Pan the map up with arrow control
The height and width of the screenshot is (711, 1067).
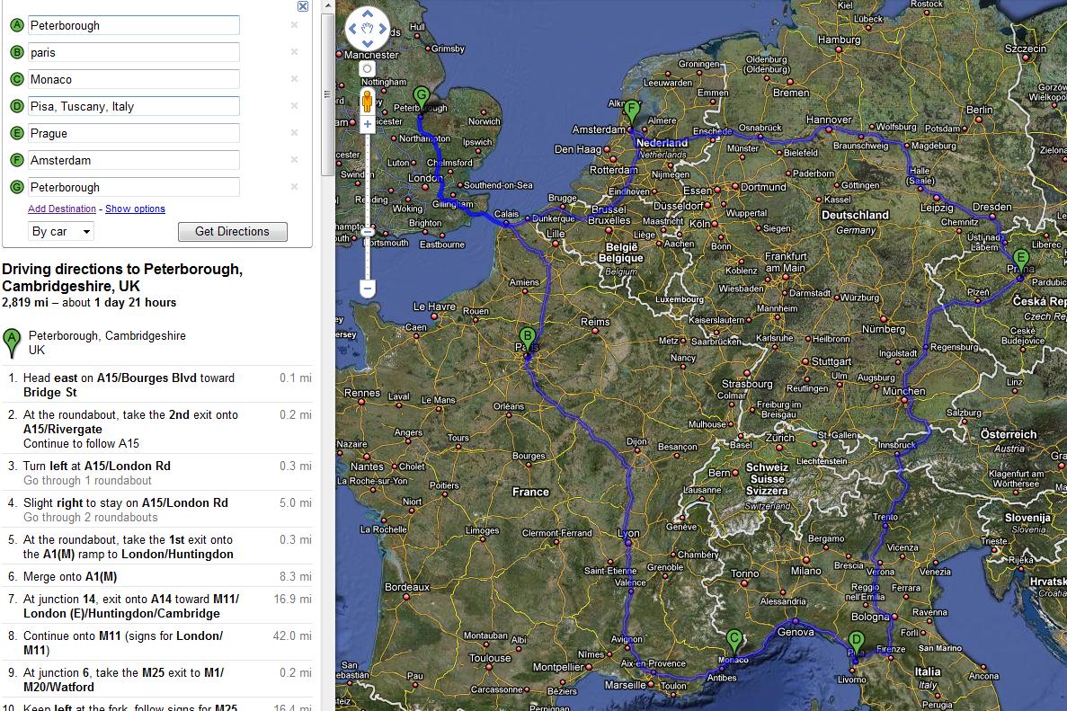tap(367, 14)
